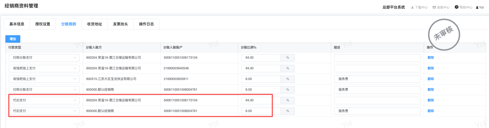Screen dimensions: 489x128
Task: Click the 94.00 ratio field in first row
Action: (261, 58)
